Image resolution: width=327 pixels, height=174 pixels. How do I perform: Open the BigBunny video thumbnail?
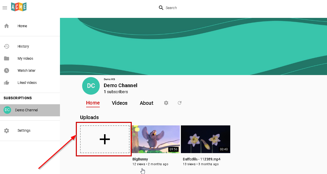pos(156,139)
